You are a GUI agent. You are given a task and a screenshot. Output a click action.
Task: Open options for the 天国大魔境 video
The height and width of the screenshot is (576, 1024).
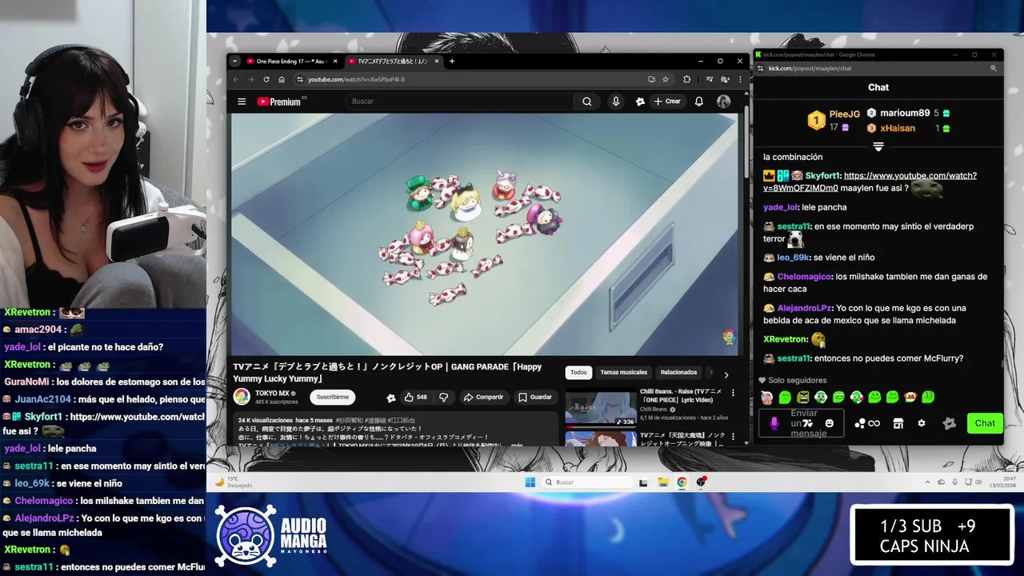[x=733, y=436]
